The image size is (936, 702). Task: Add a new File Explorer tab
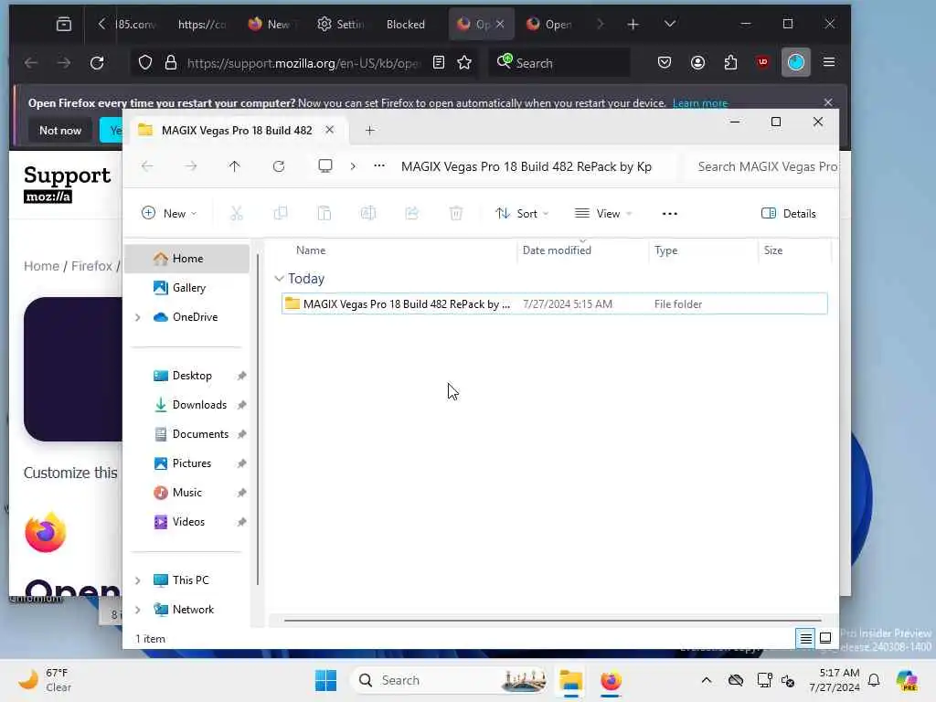point(369,130)
